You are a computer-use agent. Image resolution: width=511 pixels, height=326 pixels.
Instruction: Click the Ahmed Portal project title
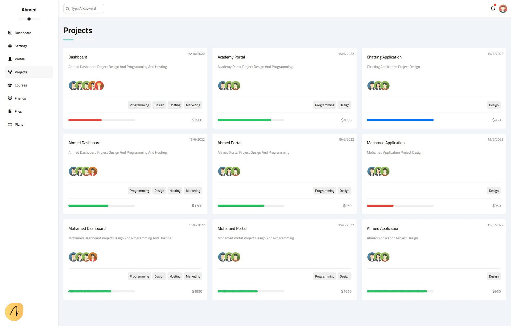click(229, 143)
